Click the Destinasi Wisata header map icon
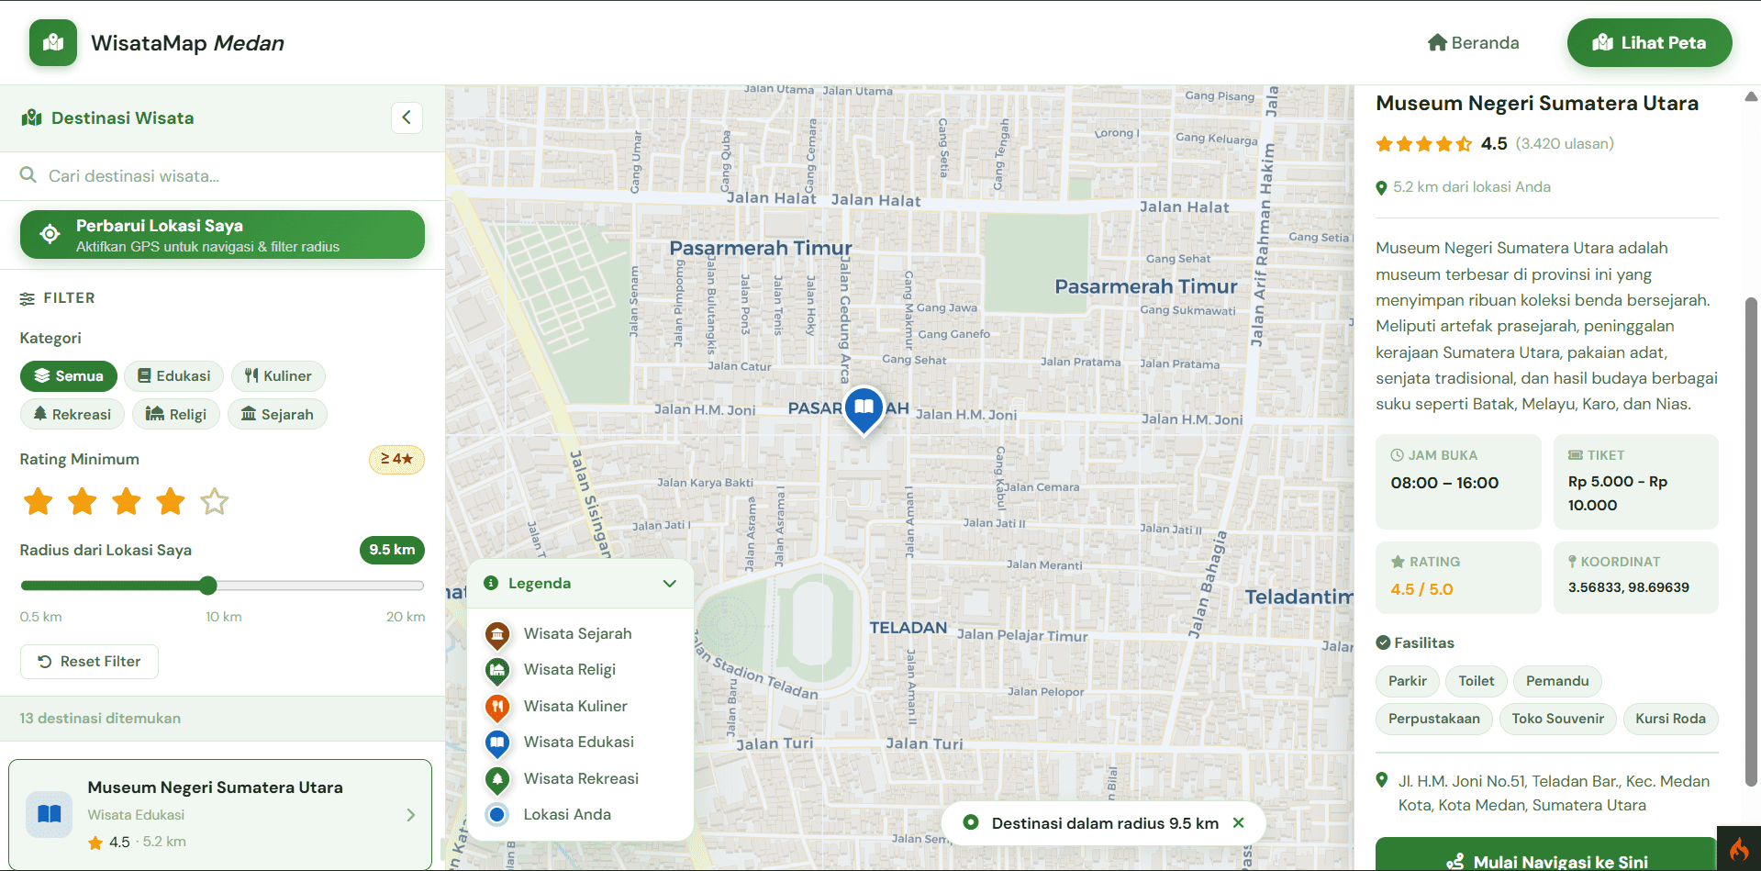The height and width of the screenshot is (871, 1761). (x=32, y=117)
